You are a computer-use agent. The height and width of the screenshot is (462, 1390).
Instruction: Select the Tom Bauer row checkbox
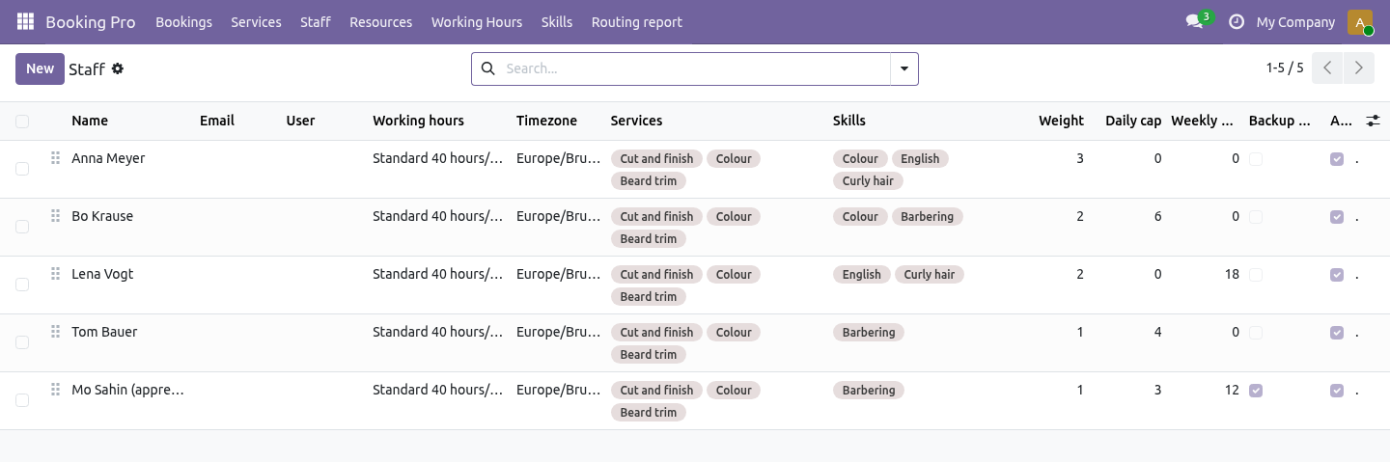click(22, 342)
